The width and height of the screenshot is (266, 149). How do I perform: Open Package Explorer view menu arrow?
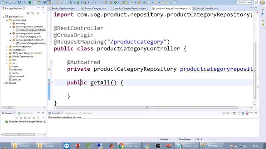[x=43, y=13]
